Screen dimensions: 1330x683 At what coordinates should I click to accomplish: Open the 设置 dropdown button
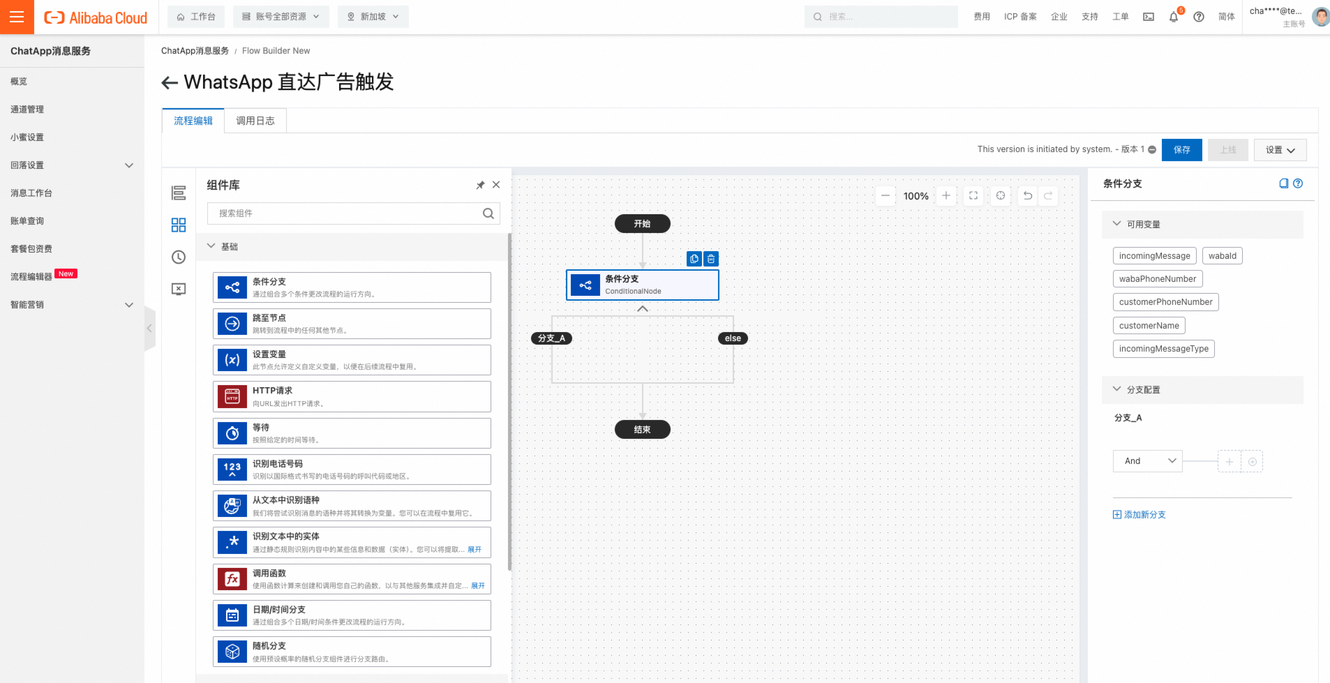[x=1280, y=150]
